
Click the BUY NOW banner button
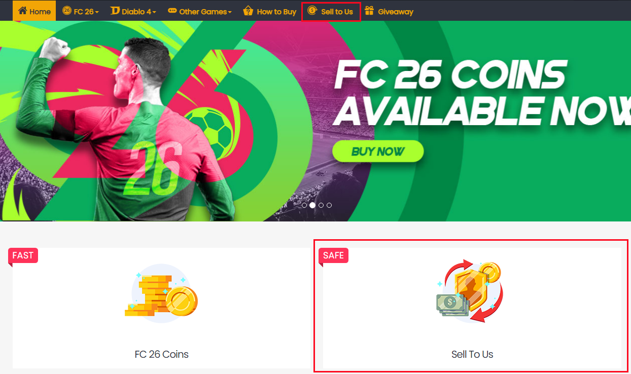[378, 151]
